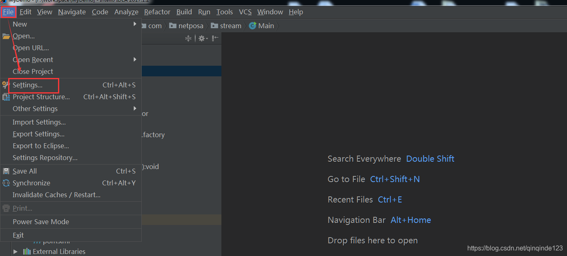Toggle Power Save Mode
The image size is (567, 256).
71,222
